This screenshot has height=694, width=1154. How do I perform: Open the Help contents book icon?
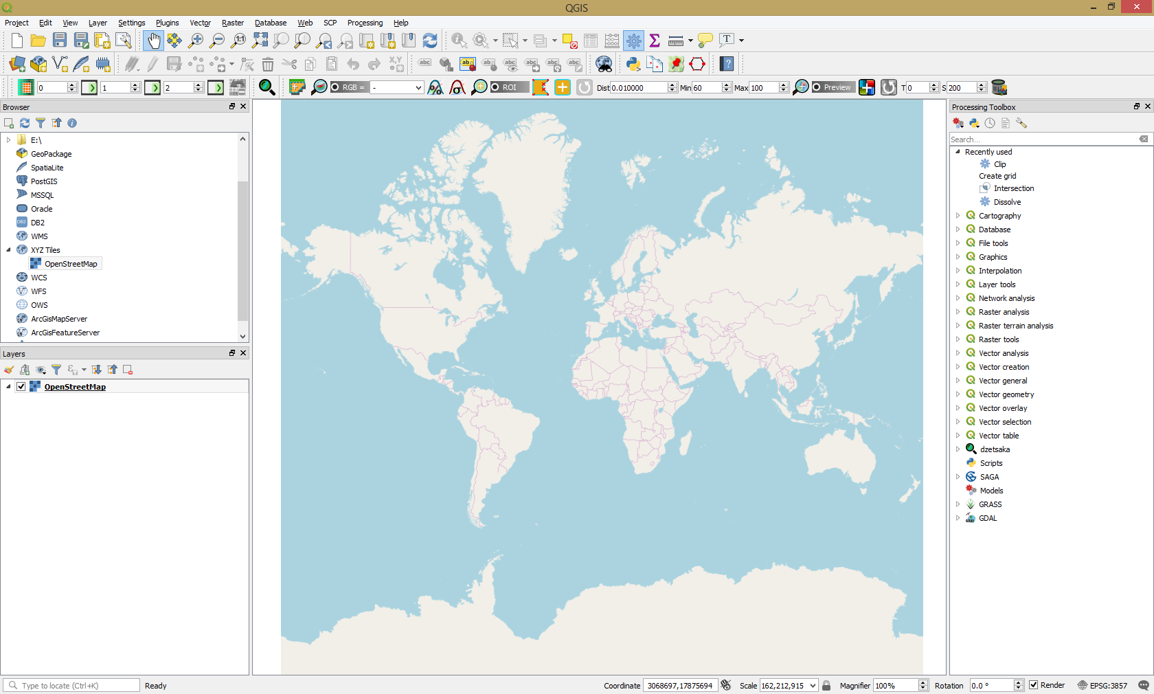click(x=727, y=65)
